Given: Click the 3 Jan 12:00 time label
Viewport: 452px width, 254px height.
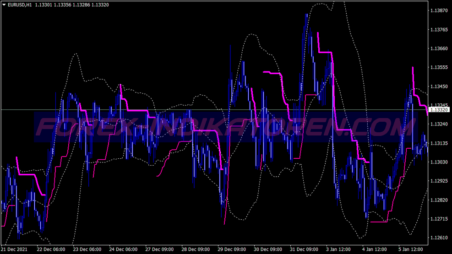Looking at the screenshot, I should coord(338,250).
